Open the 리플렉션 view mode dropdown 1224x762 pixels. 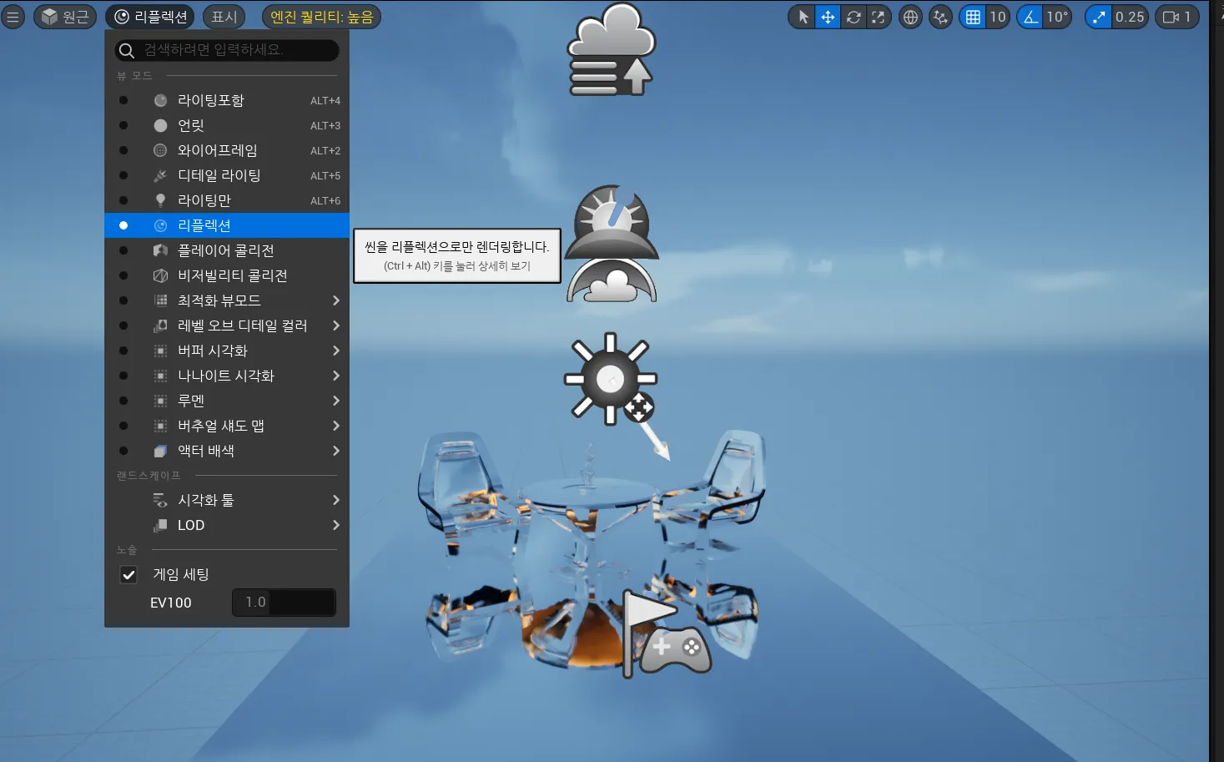click(x=151, y=17)
